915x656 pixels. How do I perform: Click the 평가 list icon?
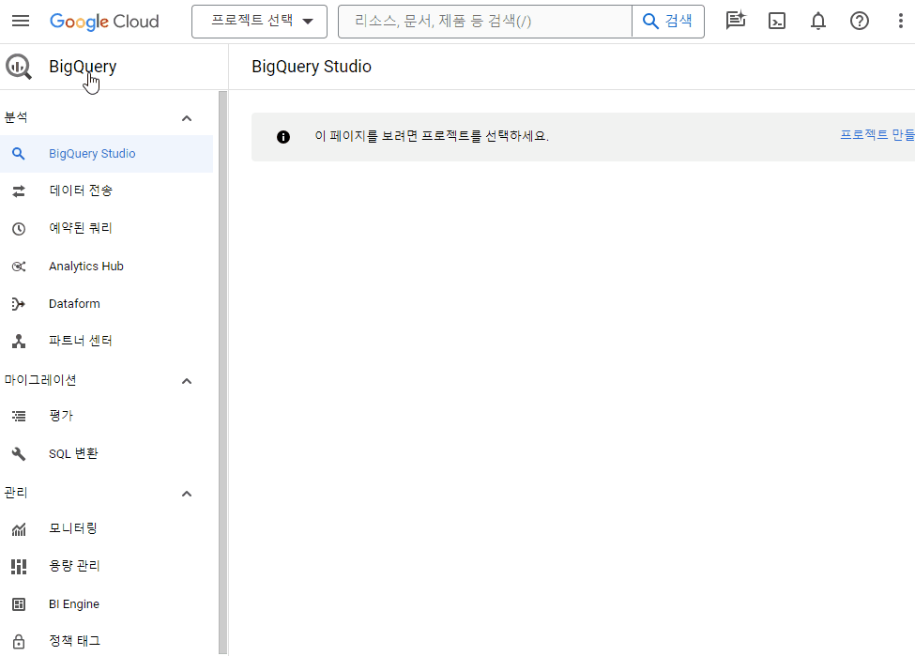click(19, 416)
